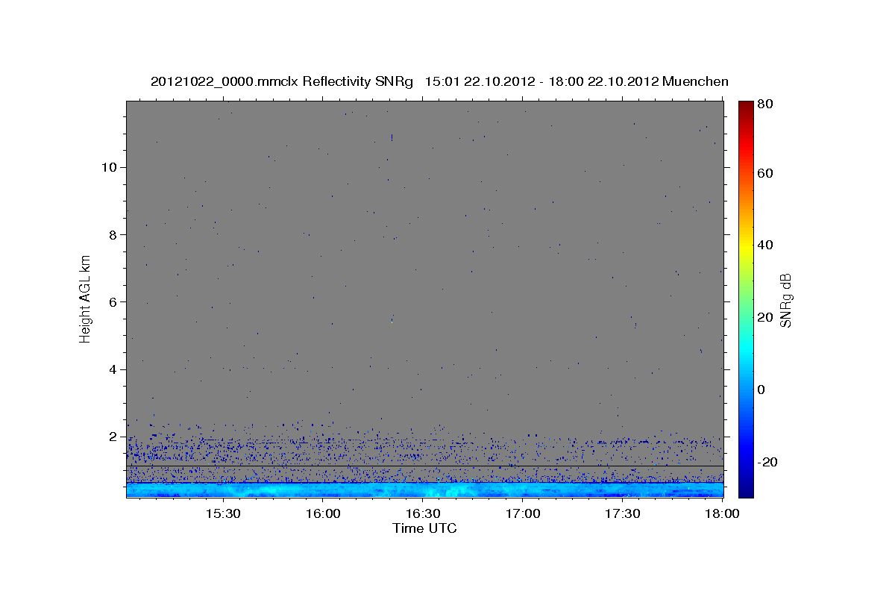This screenshot has height=597, width=895.
Task: Click the bright cyan reflectivity band near ground
Action: coord(424,490)
